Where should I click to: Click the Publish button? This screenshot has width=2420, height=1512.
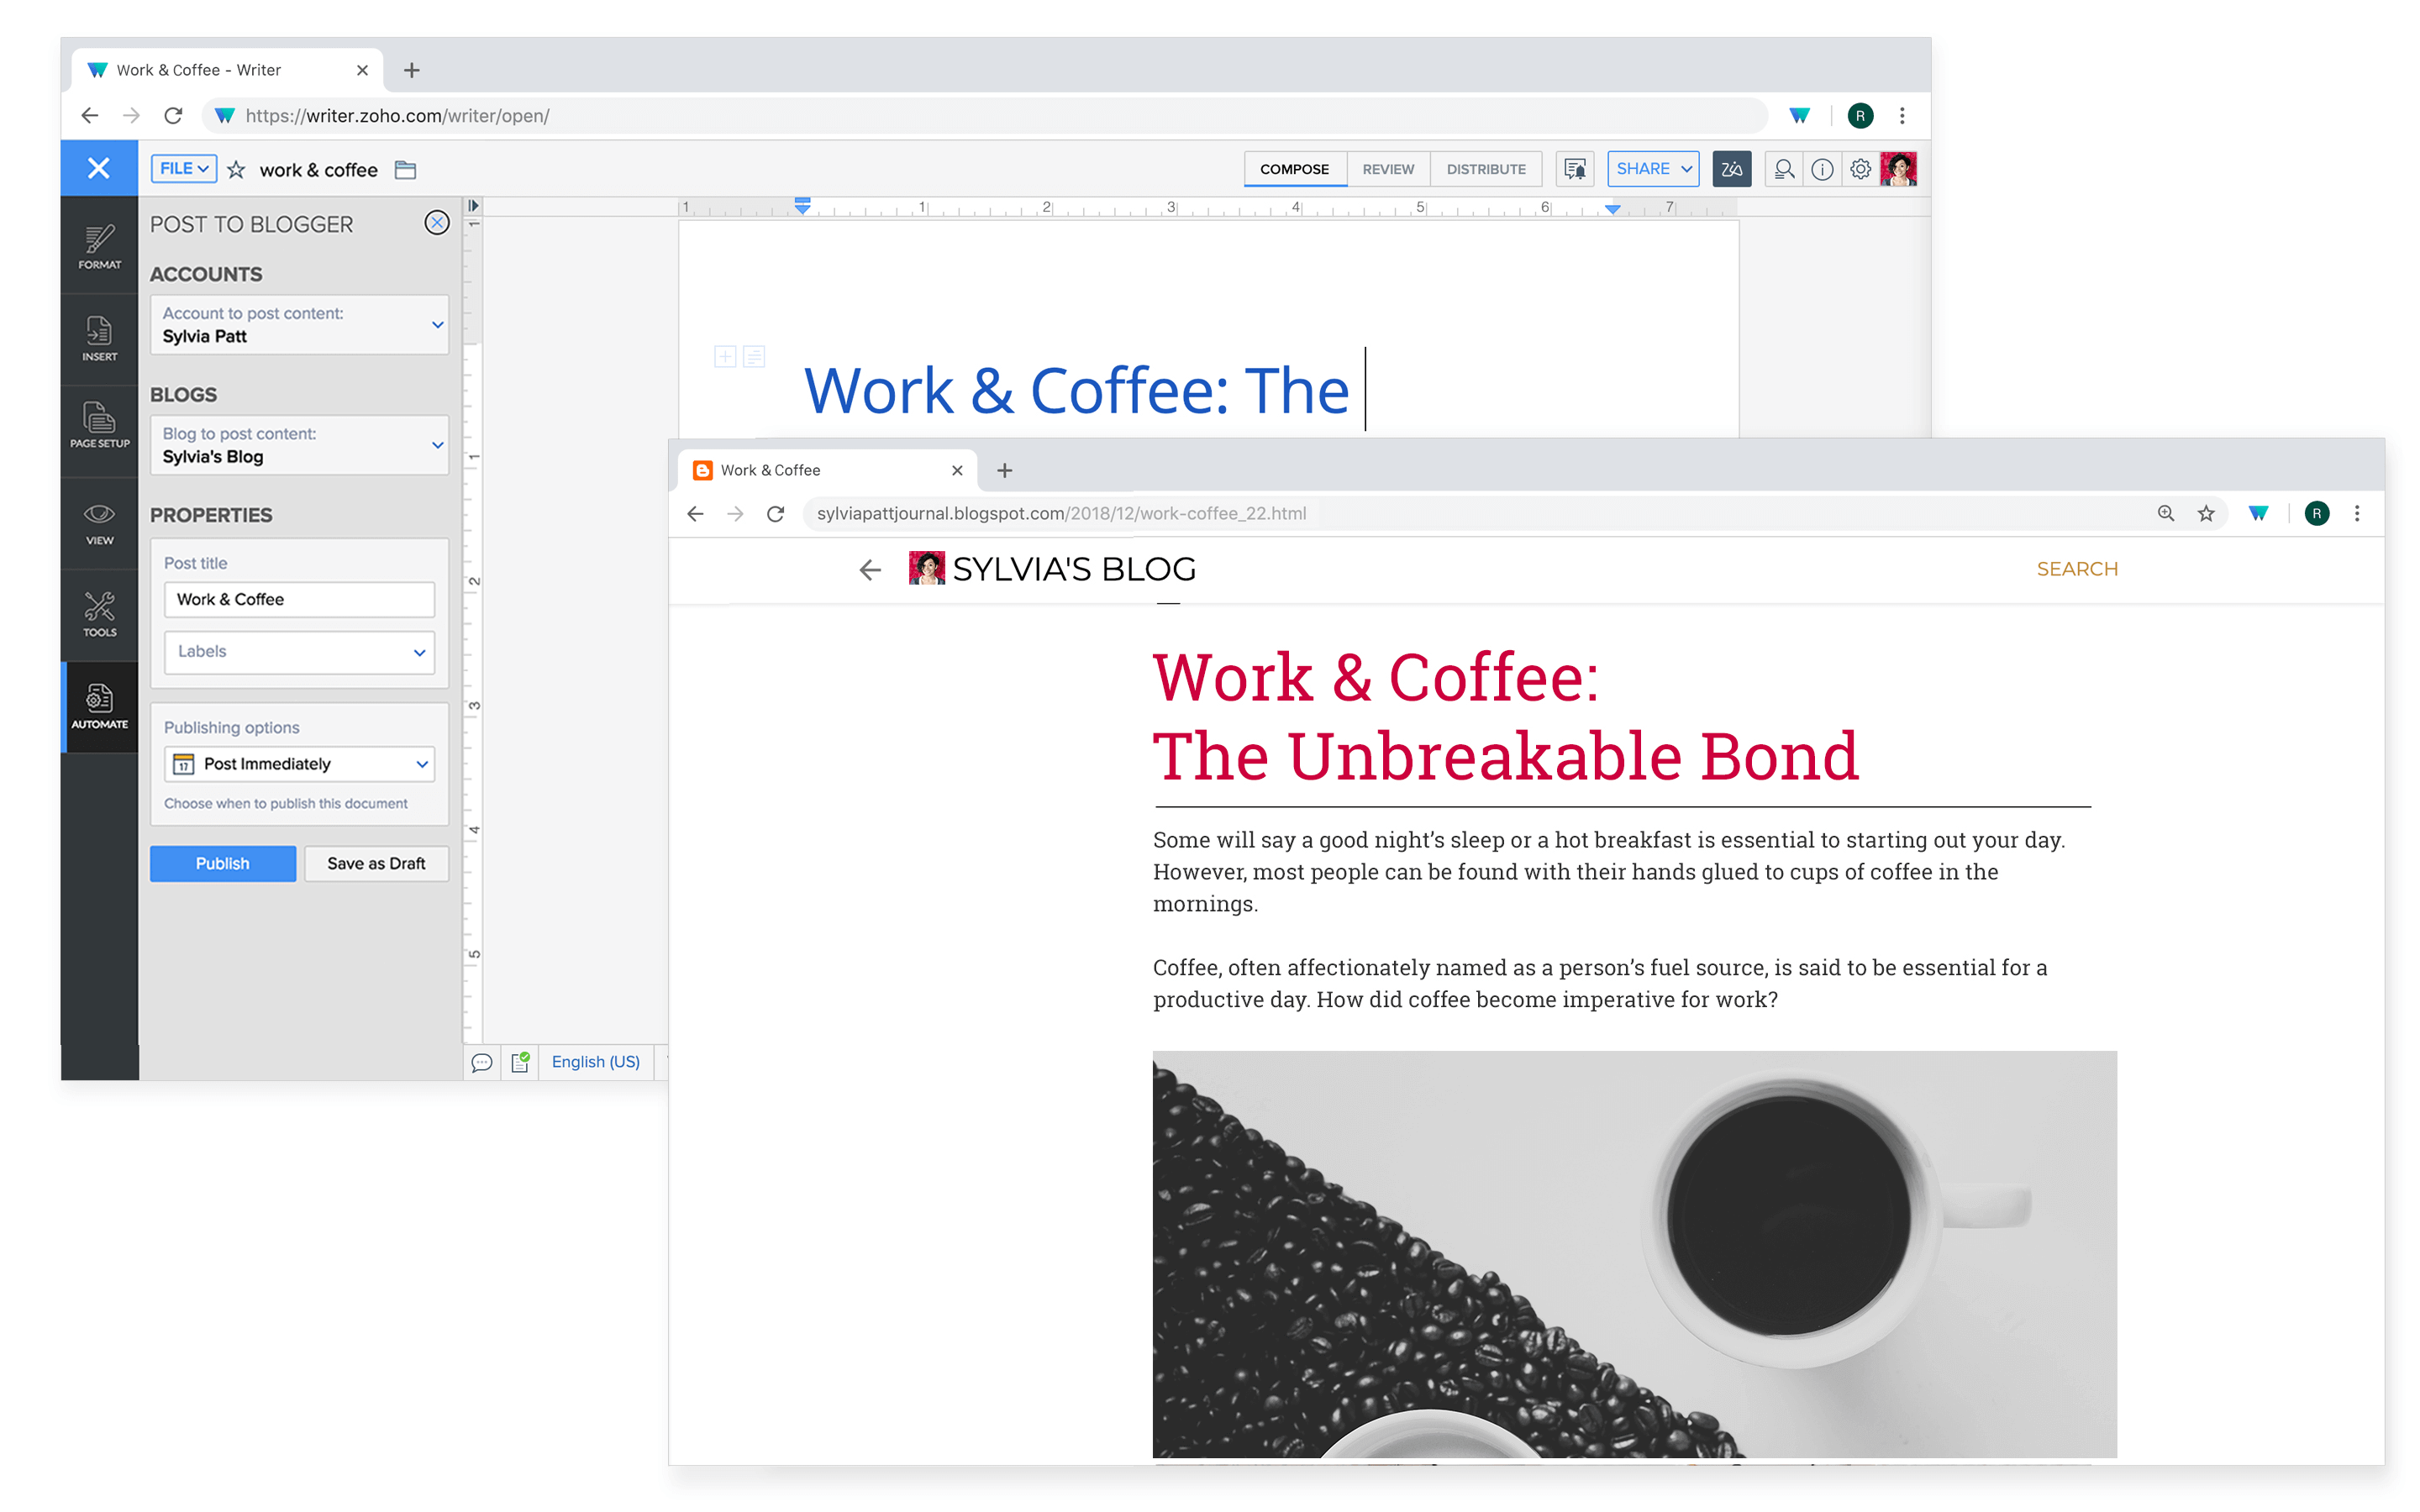(x=221, y=860)
